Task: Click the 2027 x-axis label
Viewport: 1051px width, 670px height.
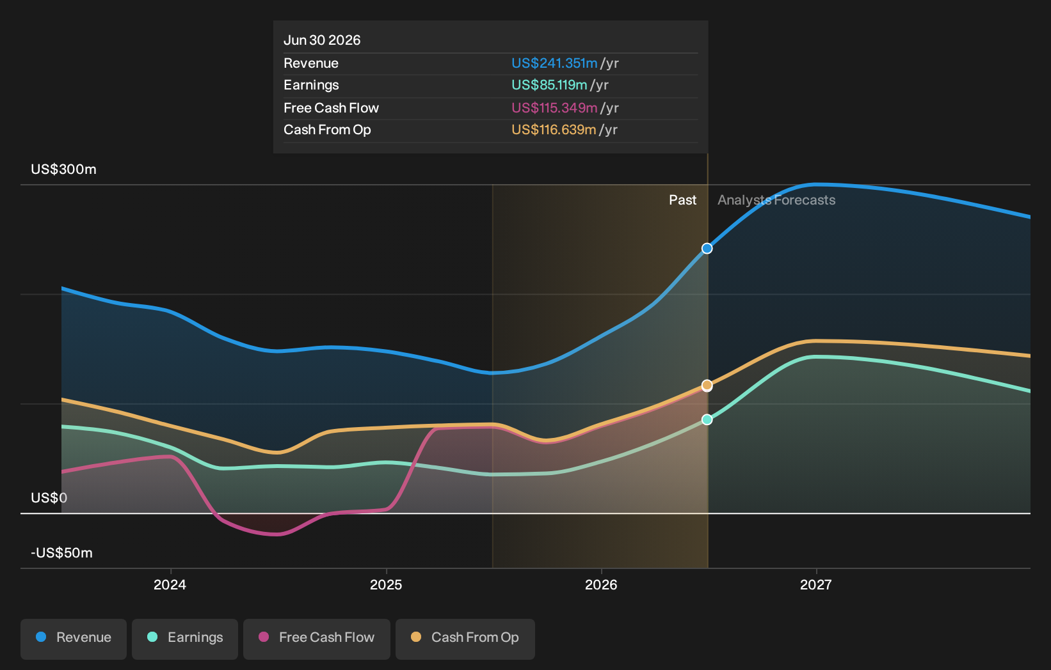Action: point(816,585)
